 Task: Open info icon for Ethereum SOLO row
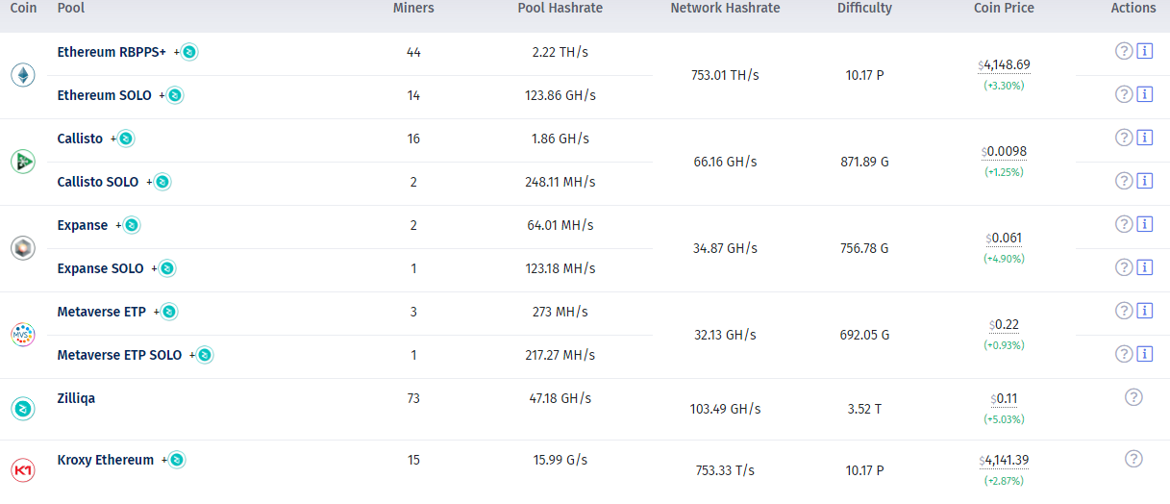[x=1144, y=94]
